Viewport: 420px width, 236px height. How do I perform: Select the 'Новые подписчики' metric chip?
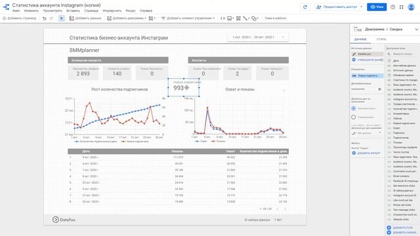pos(367,76)
